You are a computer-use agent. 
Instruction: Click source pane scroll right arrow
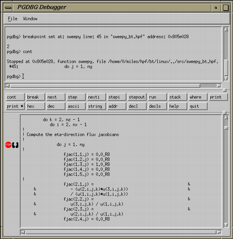click(219, 232)
